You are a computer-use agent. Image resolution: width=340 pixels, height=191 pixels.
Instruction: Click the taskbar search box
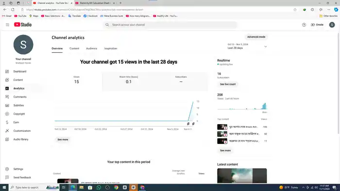point(34,187)
